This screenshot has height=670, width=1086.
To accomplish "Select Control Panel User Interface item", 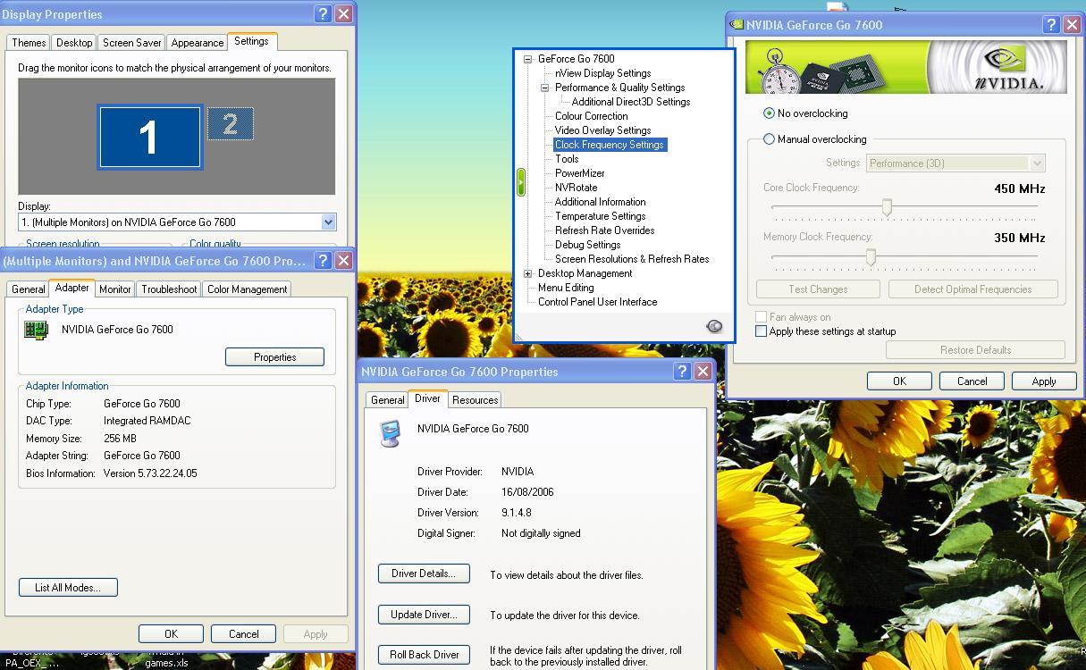I will [x=597, y=302].
